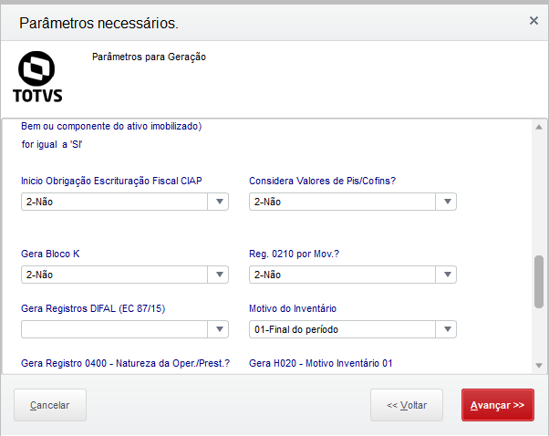
Task: Go back with the Voltar button
Action: click(407, 405)
